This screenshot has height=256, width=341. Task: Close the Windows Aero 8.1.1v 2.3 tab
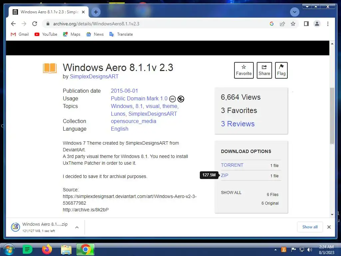[x=83, y=12]
